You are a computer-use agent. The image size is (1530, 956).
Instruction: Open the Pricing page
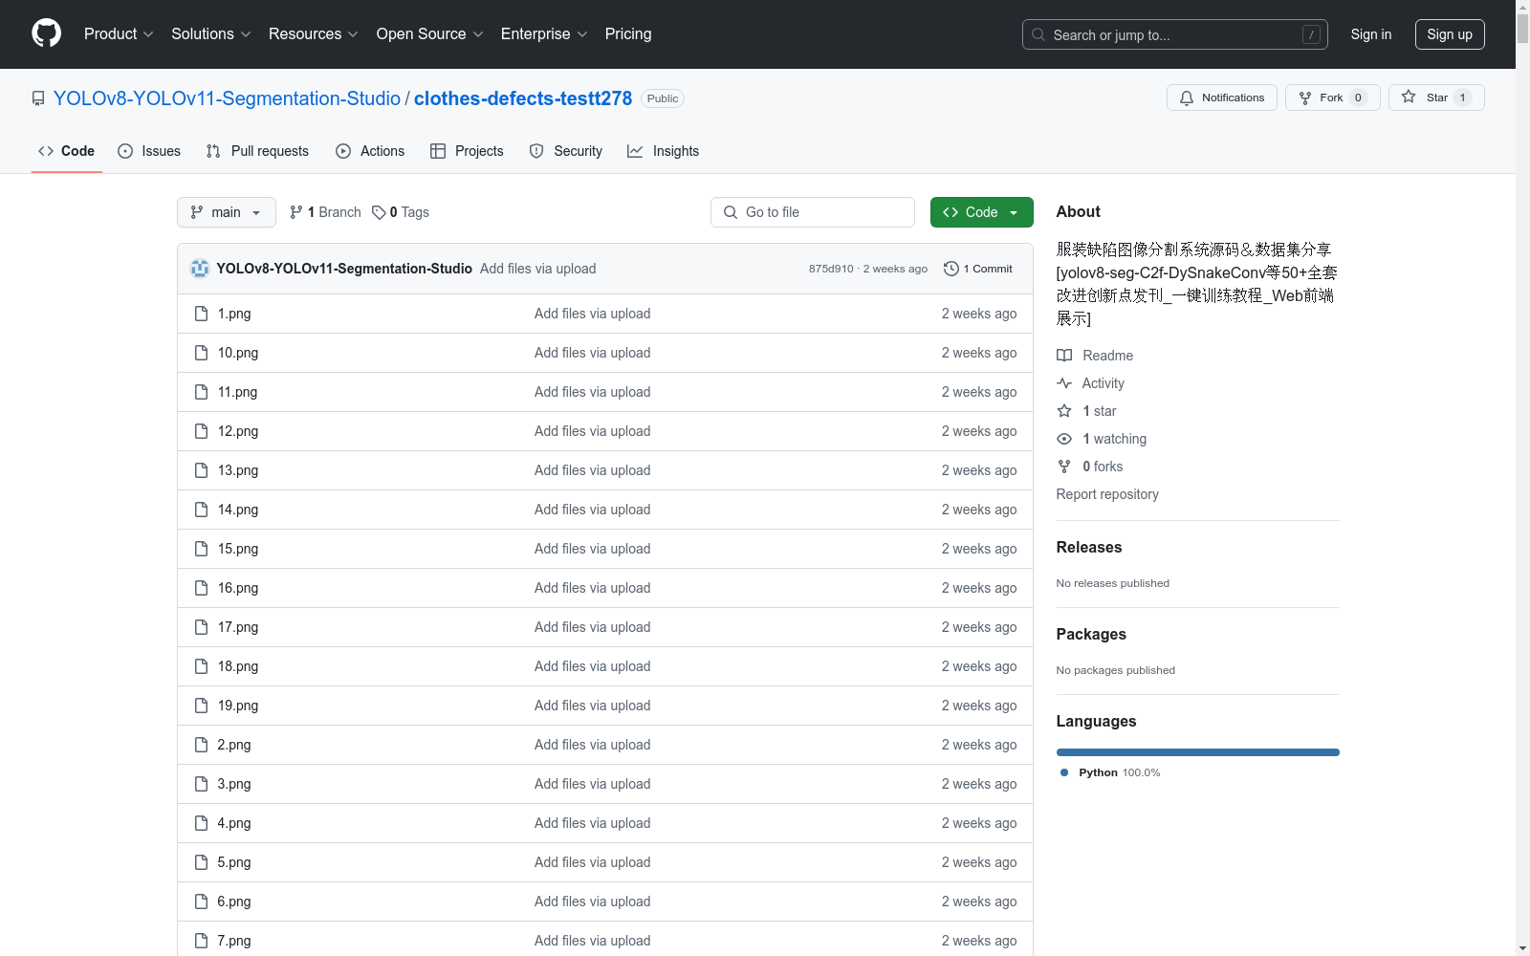(628, 34)
